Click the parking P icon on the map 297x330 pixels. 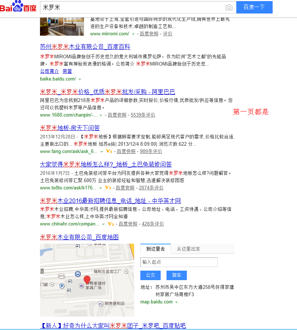click(x=61, y=286)
